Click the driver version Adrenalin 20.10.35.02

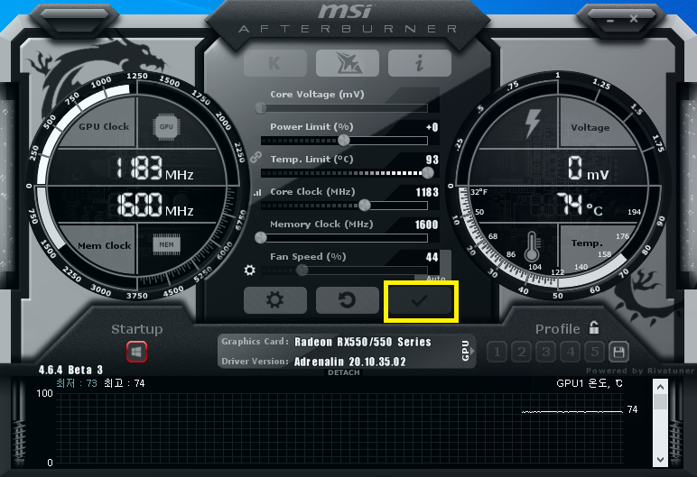click(350, 362)
